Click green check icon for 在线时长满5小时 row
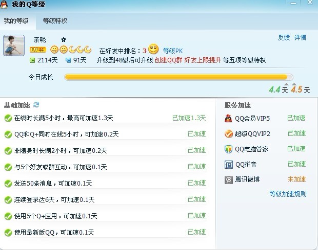The image size is (318, 250). tap(8, 118)
